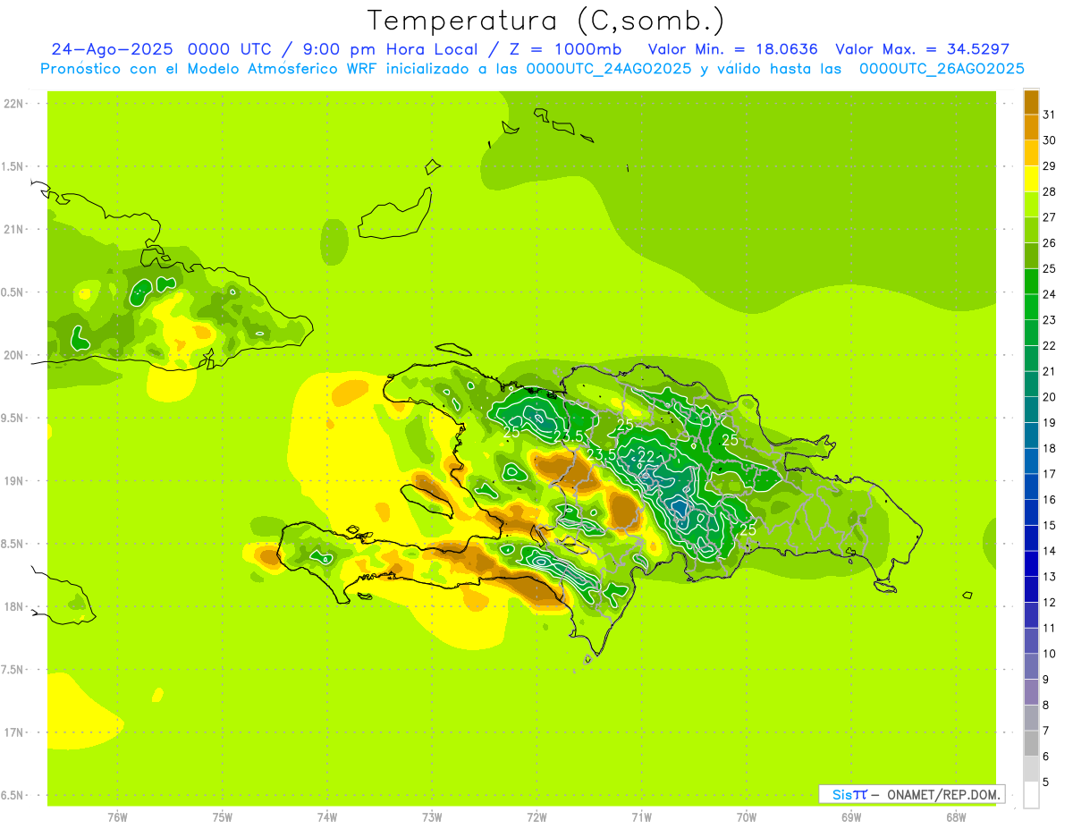
Task: Click the color bar label '8'
Action: 1046,705
